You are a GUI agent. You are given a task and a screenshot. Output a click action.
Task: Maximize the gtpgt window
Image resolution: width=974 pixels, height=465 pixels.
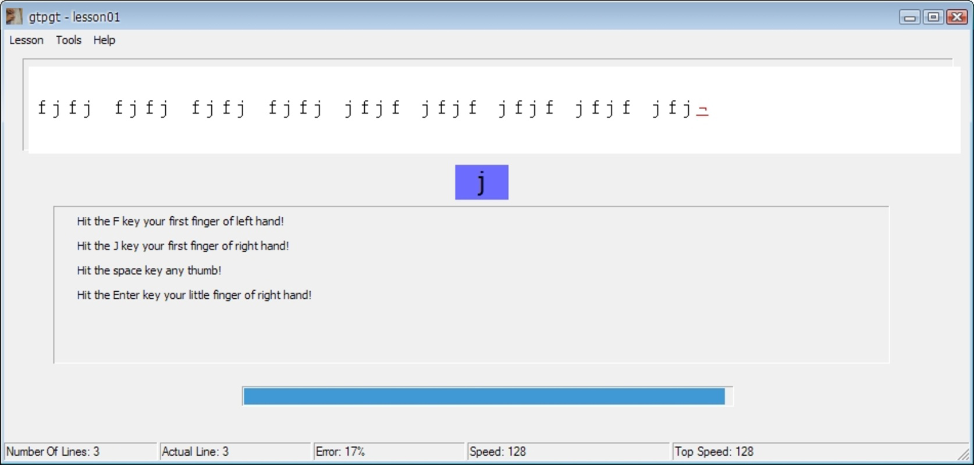(x=933, y=17)
